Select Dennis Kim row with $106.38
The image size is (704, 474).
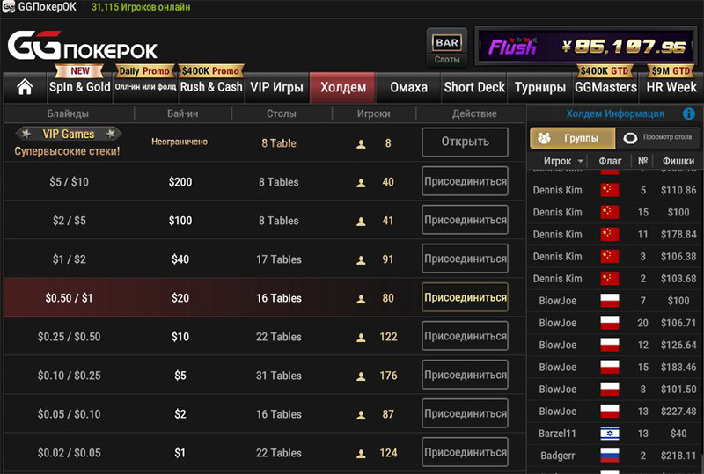pos(615,256)
